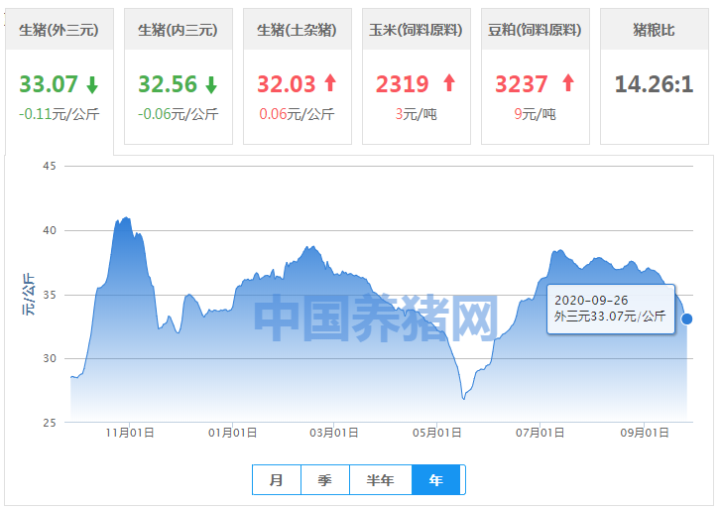Click the 35 y-axis label
The image size is (720, 510).
pyautogui.click(x=50, y=295)
